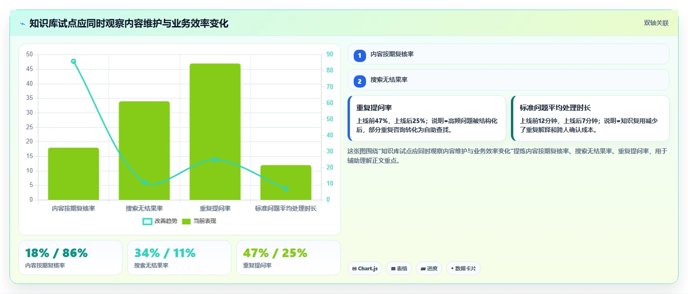Viewport: 688px width, 294px height.
Task: Click the left axis value 50
Action: [x=30, y=54]
